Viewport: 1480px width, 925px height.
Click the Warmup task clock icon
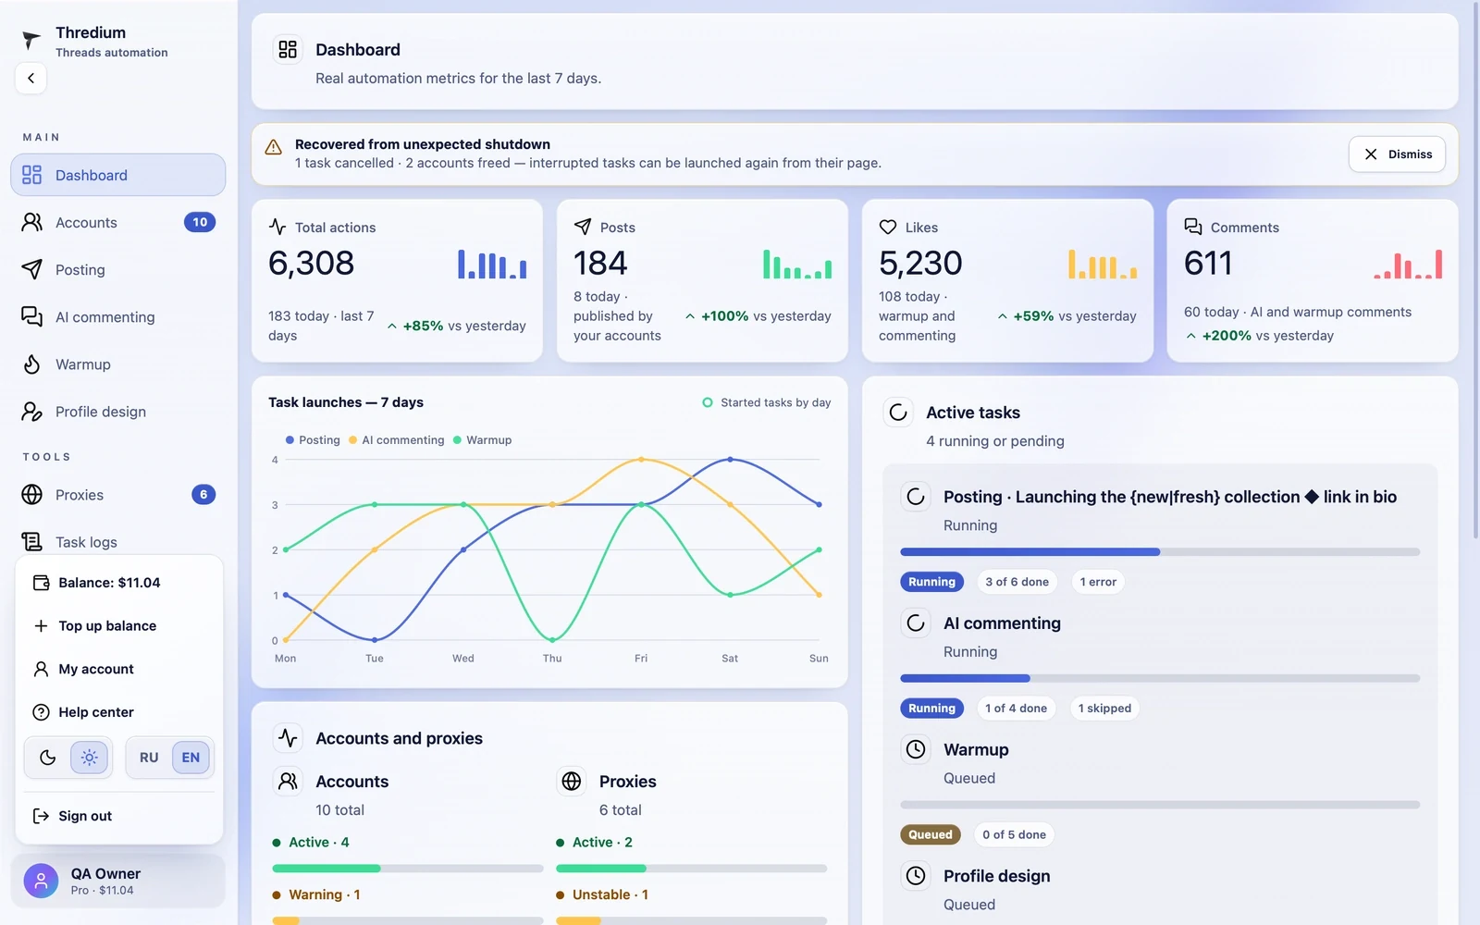coord(916,749)
